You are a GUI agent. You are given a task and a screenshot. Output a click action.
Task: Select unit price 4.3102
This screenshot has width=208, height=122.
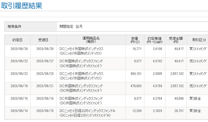click(157, 61)
